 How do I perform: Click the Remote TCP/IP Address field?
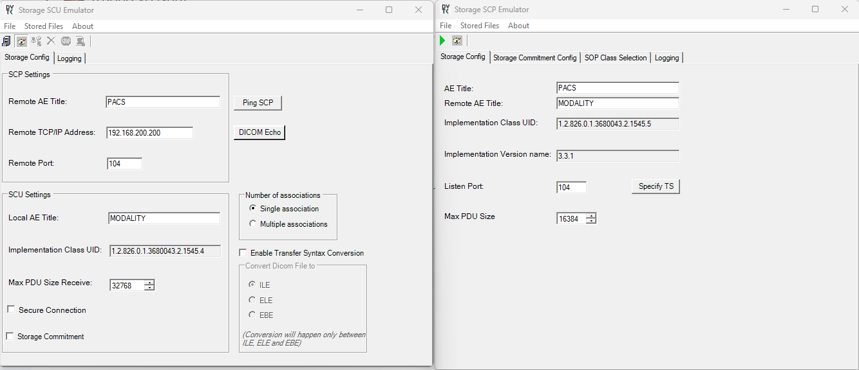[x=149, y=133]
